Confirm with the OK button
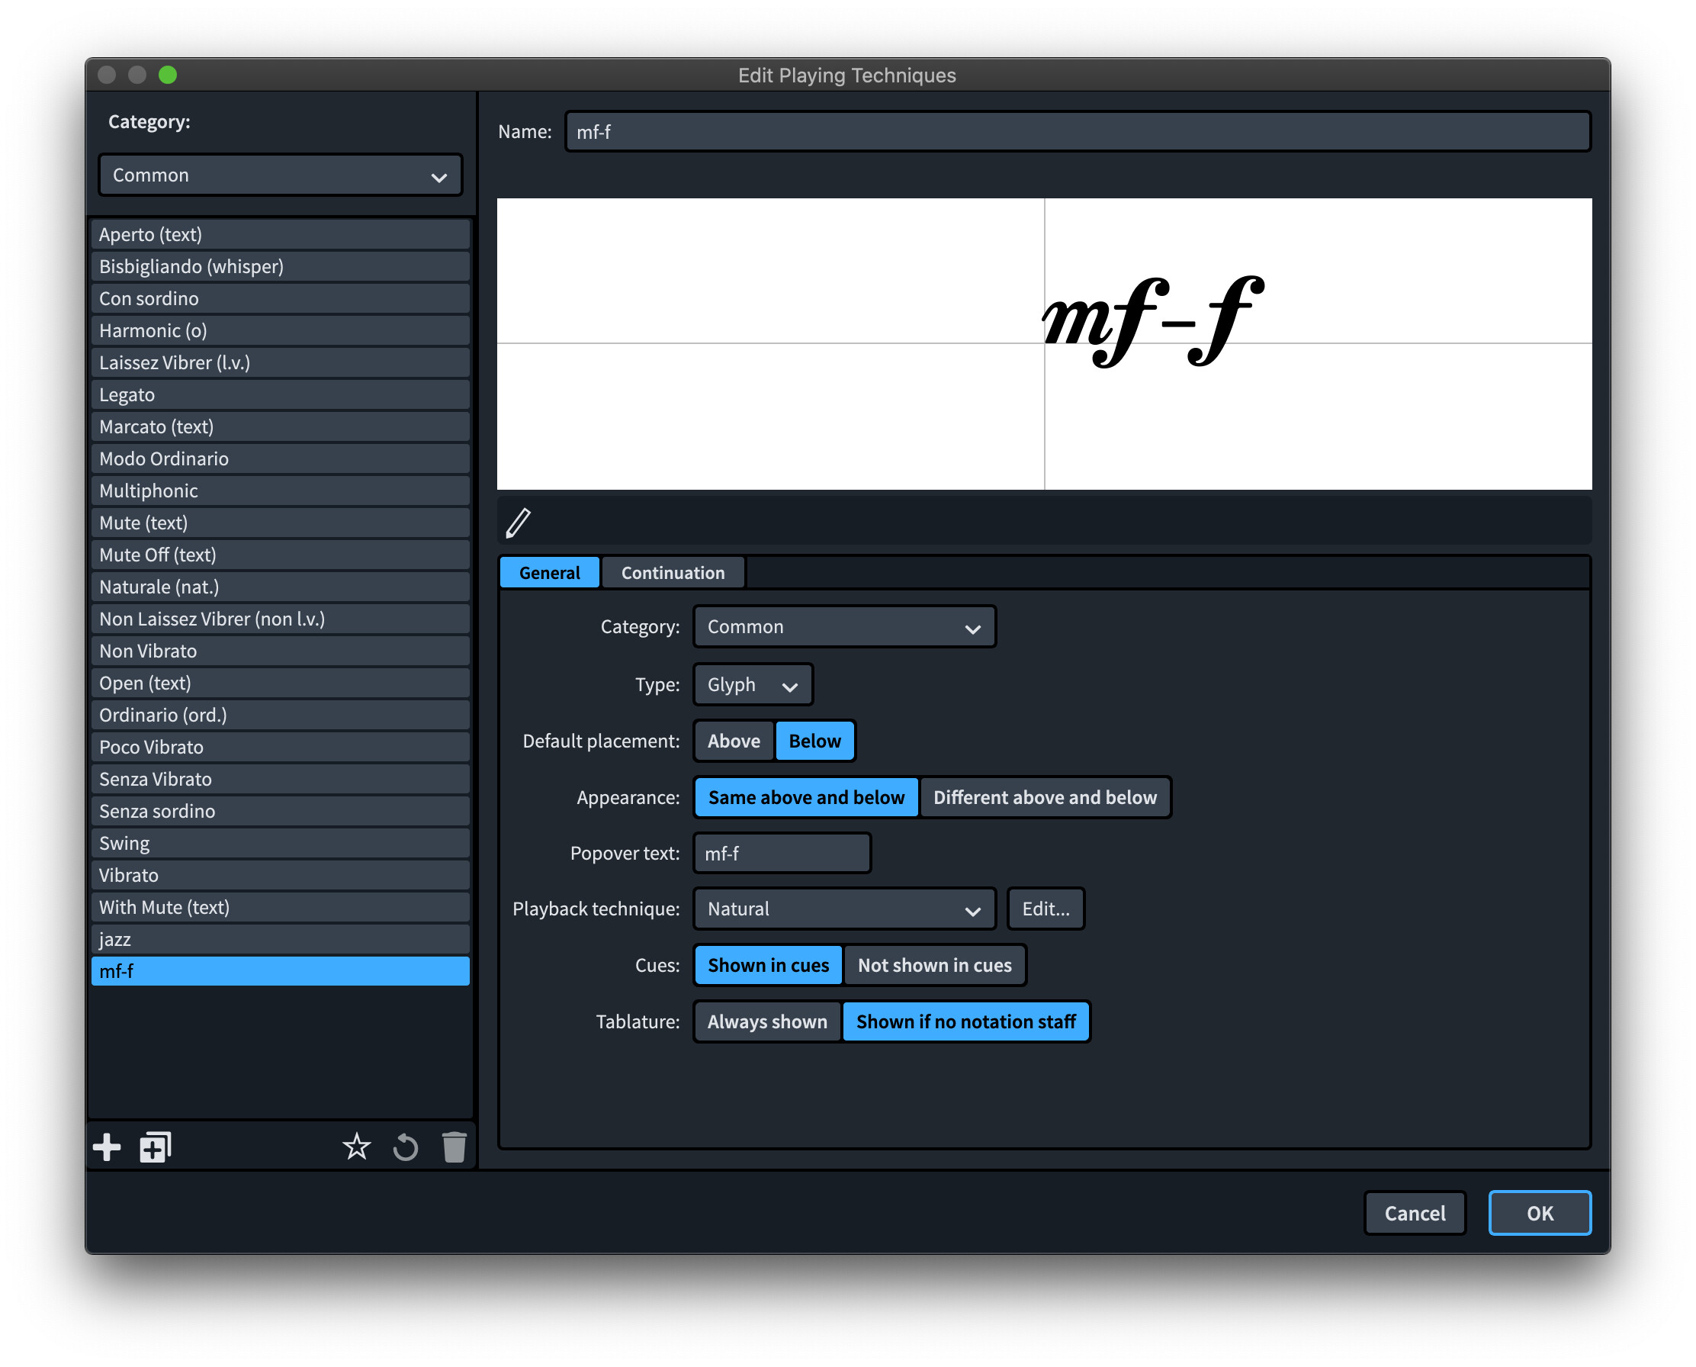The height and width of the screenshot is (1367, 1696). 1539,1213
